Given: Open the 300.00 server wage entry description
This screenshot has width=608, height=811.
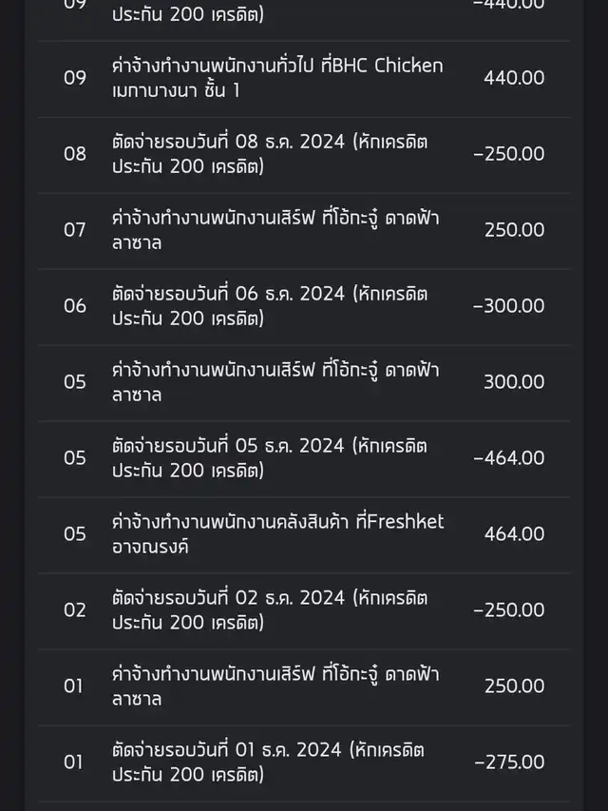Looking at the screenshot, I should coord(275,382).
